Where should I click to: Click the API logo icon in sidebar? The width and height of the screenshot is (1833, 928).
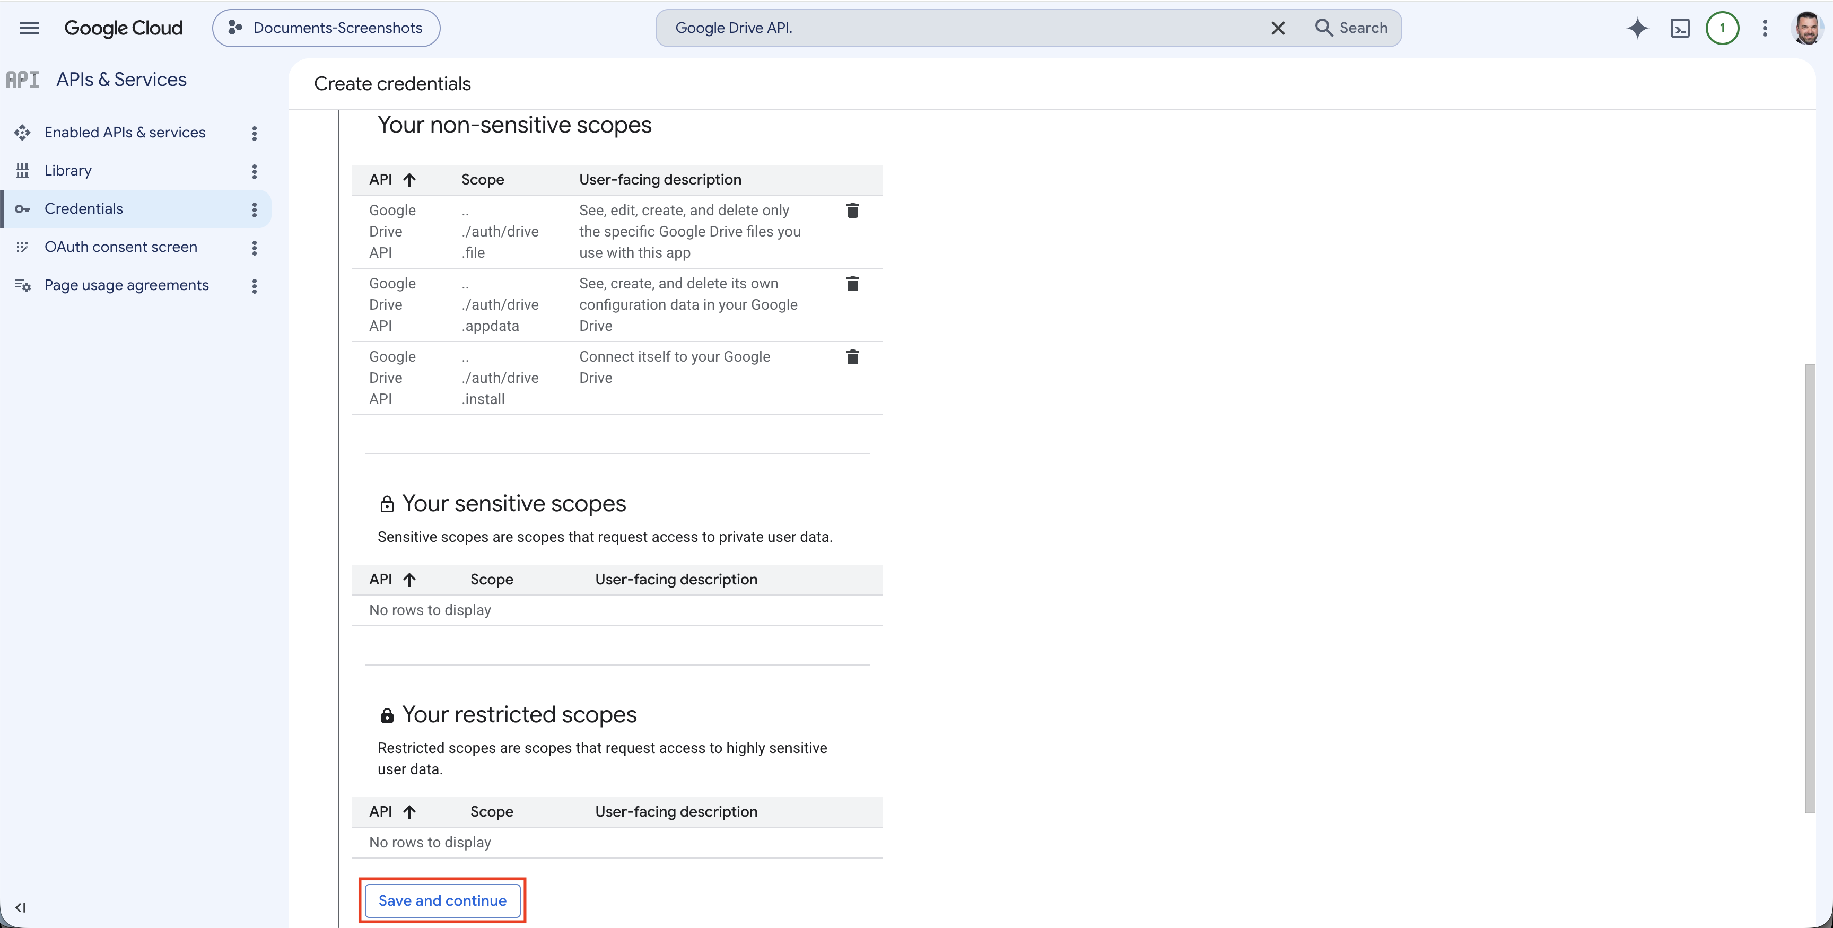[23, 80]
